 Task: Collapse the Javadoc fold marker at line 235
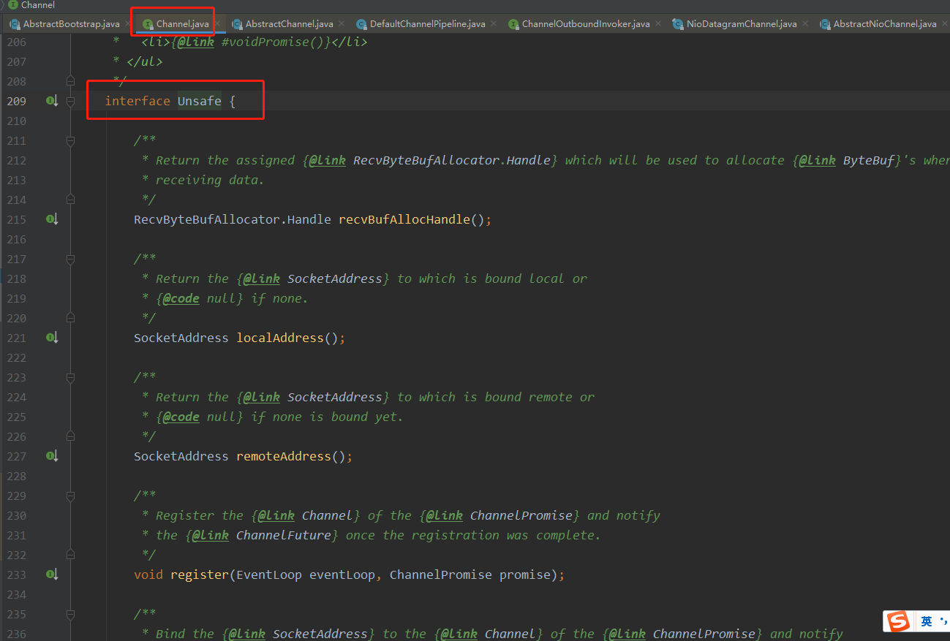click(x=71, y=614)
